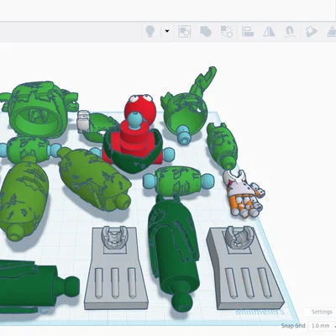Image resolution: width=336 pixels, height=336 pixels.
Task: Open the workplane Settings button
Action: (321, 312)
